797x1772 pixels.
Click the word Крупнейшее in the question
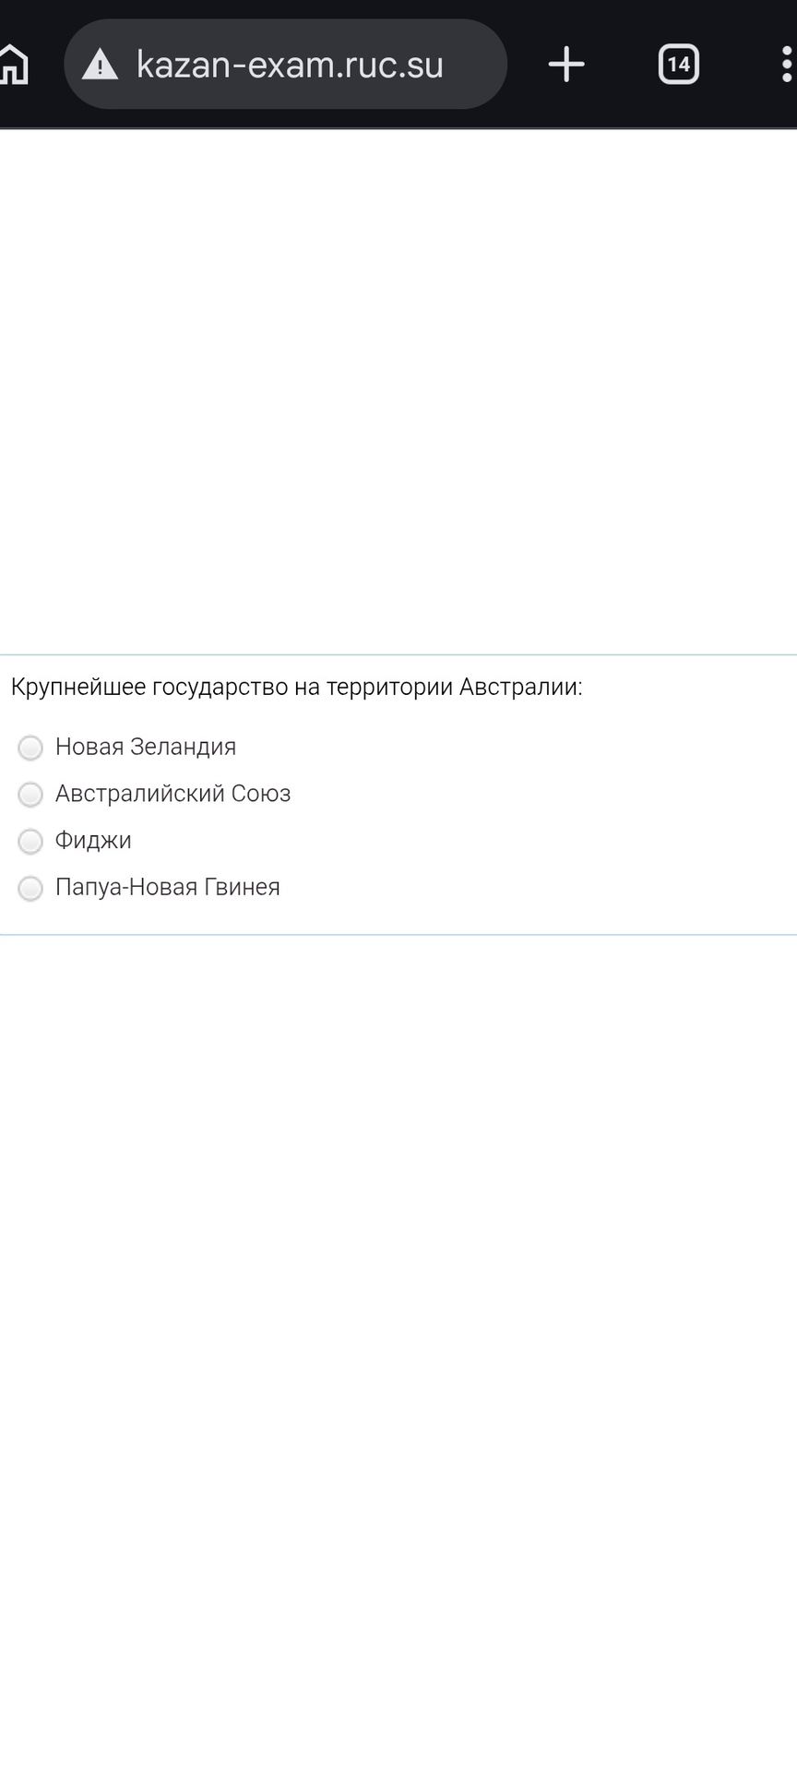pos(78,688)
